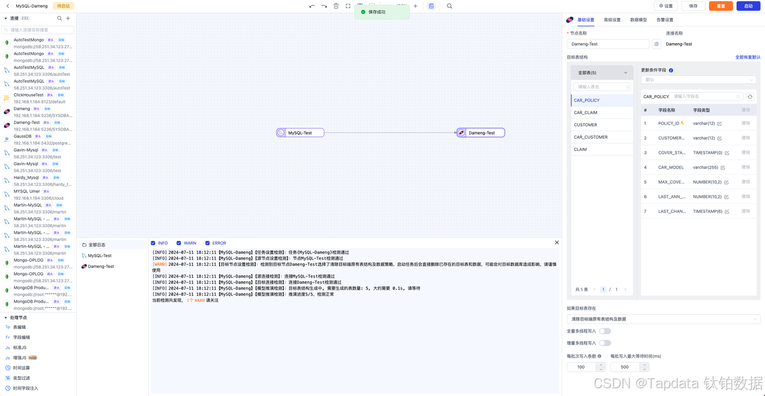
Task: Copy the node name Dameng-Test
Action: [x=656, y=44]
